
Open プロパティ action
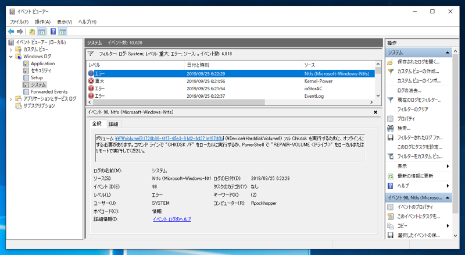click(406, 119)
